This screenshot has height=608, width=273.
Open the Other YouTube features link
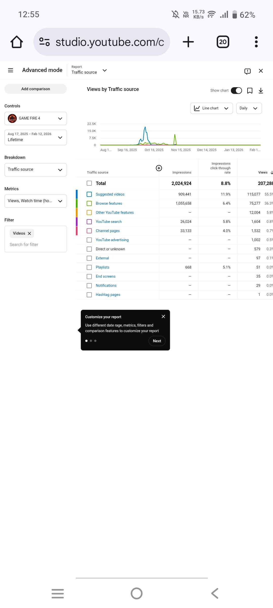pyautogui.click(x=115, y=213)
